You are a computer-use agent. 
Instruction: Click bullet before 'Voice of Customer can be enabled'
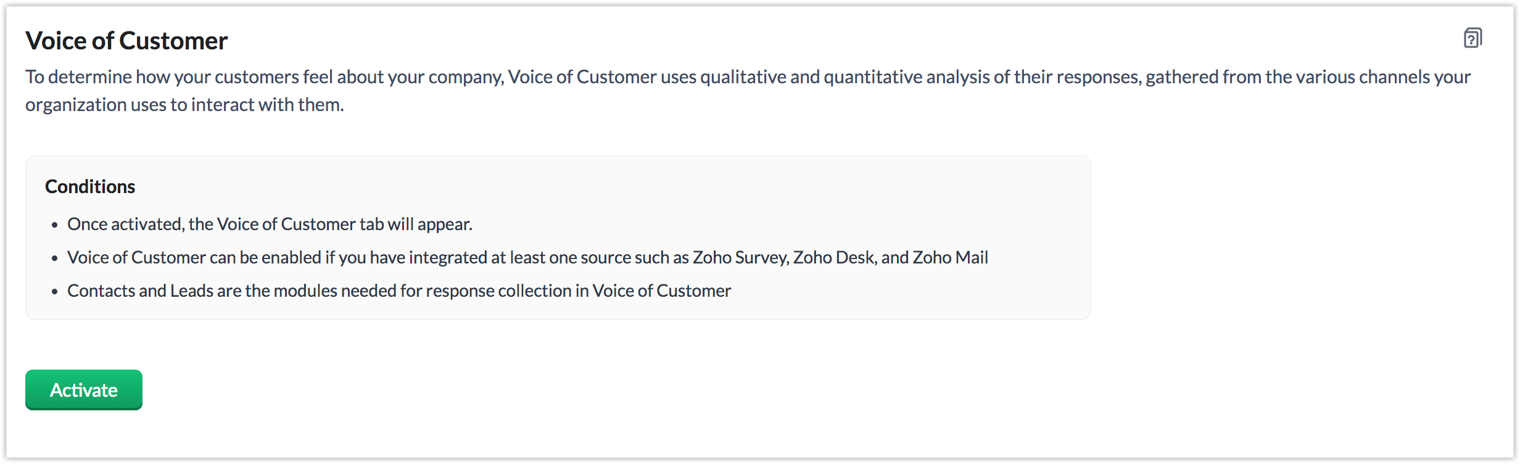55,259
